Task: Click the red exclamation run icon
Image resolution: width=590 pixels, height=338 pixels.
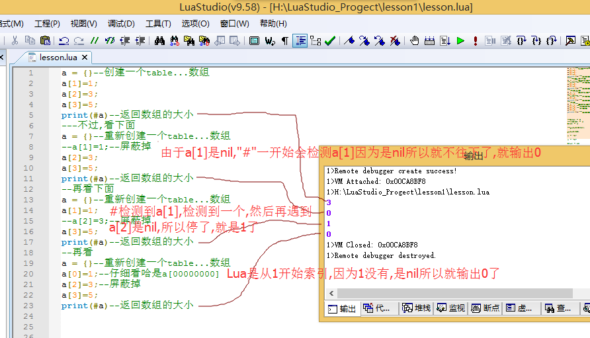Action: click(x=475, y=40)
